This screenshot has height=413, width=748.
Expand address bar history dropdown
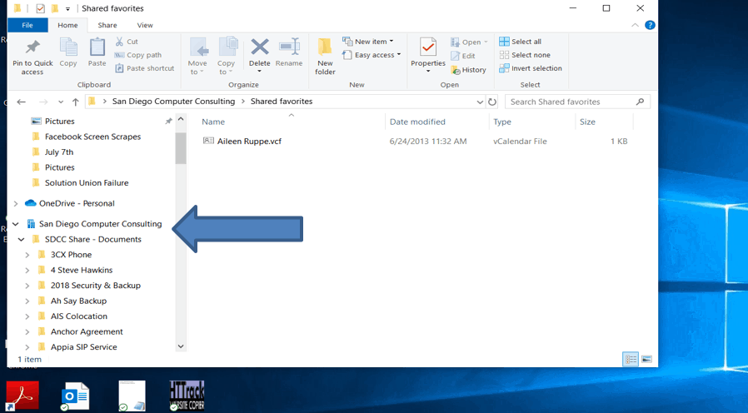(x=480, y=102)
